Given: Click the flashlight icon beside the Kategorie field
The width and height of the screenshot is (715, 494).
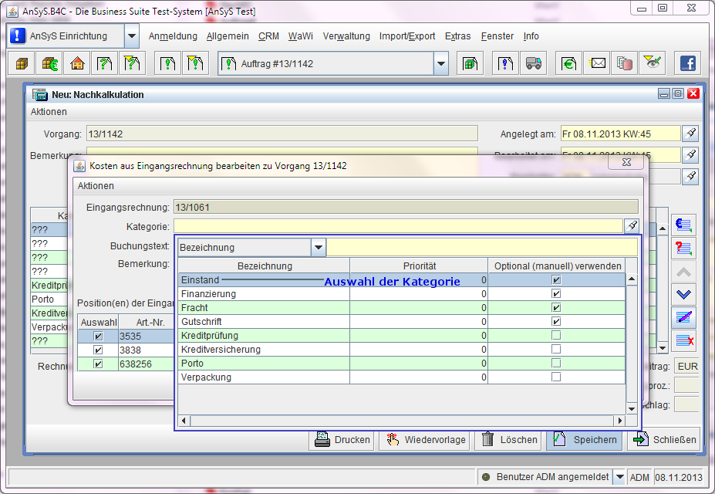Looking at the screenshot, I should 632,225.
